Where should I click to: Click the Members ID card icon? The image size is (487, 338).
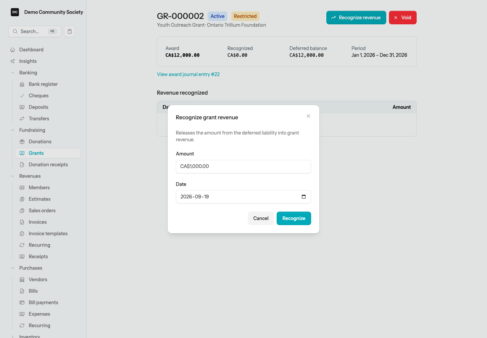click(22, 188)
